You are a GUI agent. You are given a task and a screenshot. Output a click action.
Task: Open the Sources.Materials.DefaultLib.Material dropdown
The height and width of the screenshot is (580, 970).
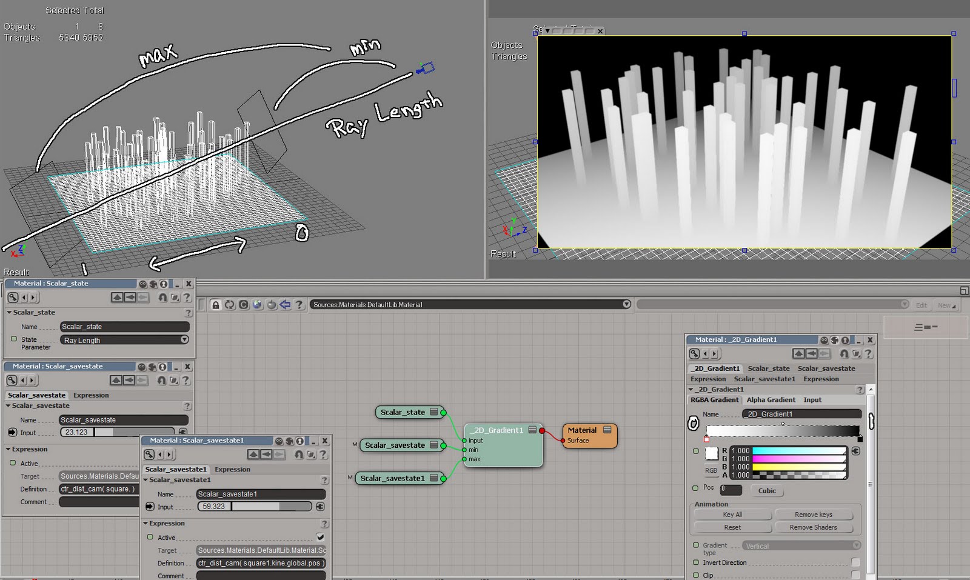[x=626, y=304]
